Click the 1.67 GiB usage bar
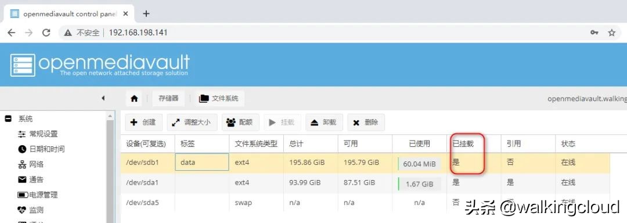This screenshot has height=223, width=627. 420,184
